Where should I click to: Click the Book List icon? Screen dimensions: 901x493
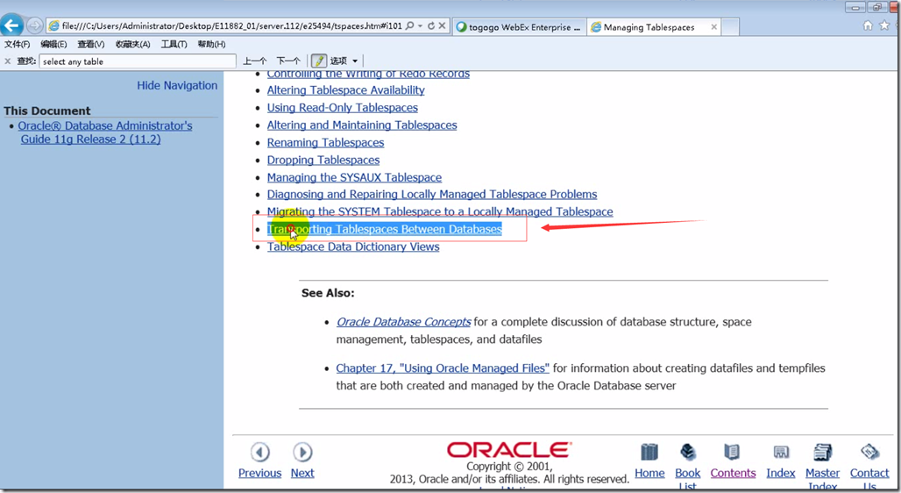[687, 452]
